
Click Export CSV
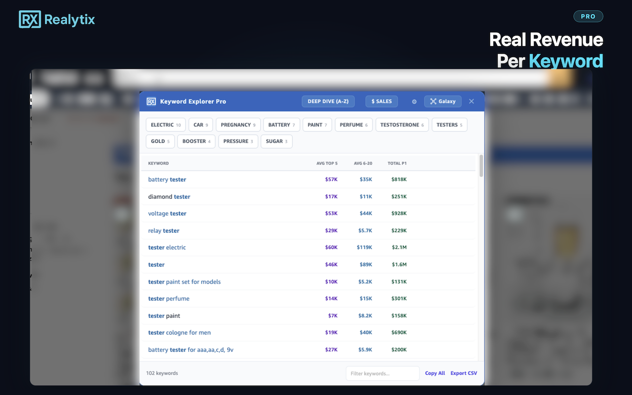pyautogui.click(x=464, y=373)
